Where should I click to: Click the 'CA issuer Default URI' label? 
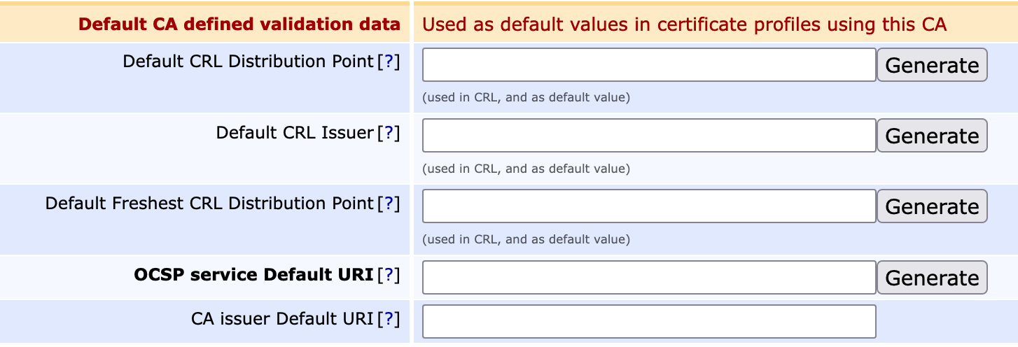[282, 319]
